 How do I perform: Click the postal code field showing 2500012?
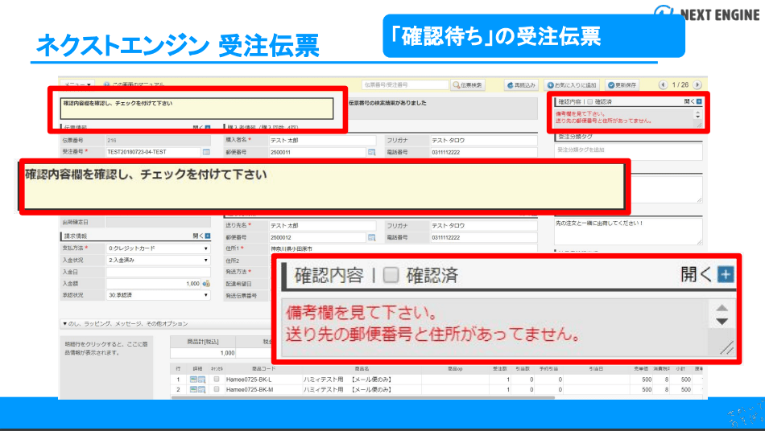[317, 238]
